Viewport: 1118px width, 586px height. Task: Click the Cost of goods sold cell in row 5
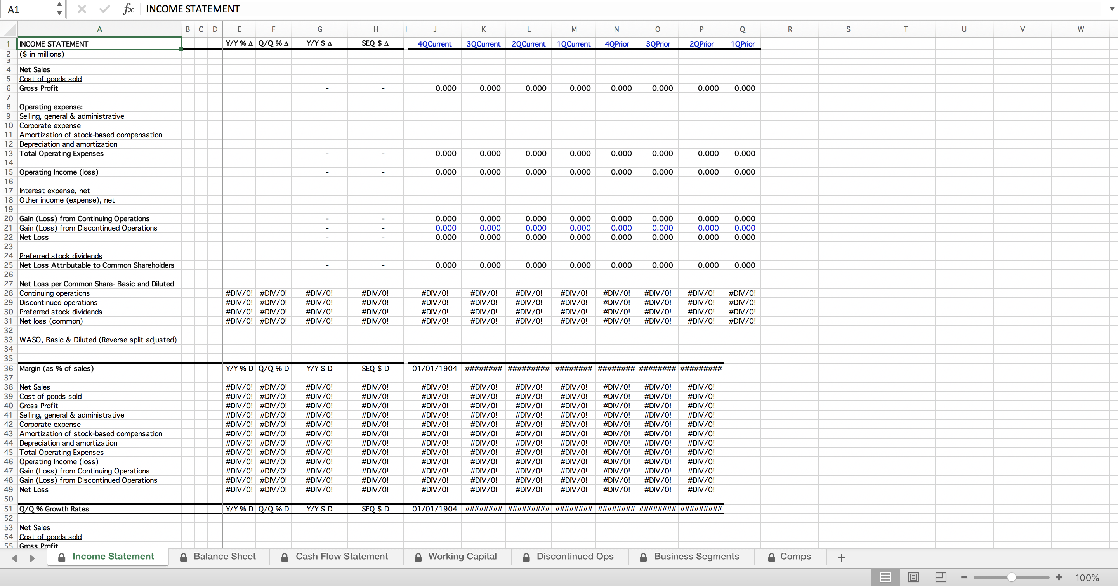point(99,79)
